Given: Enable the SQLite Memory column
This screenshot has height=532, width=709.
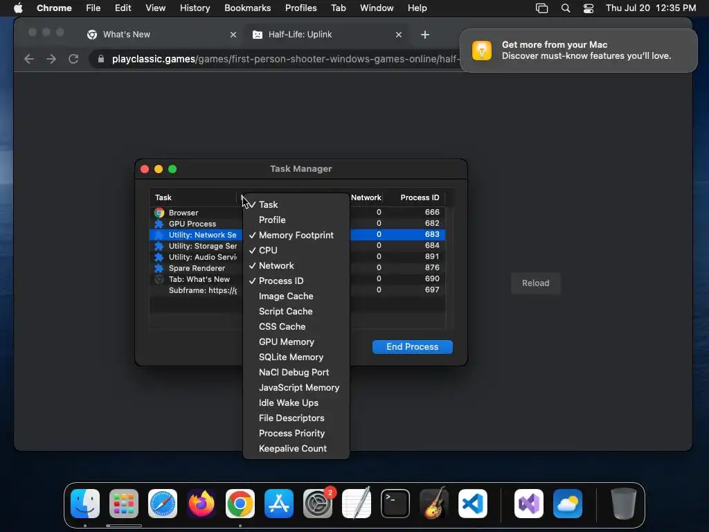Looking at the screenshot, I should [296, 357].
